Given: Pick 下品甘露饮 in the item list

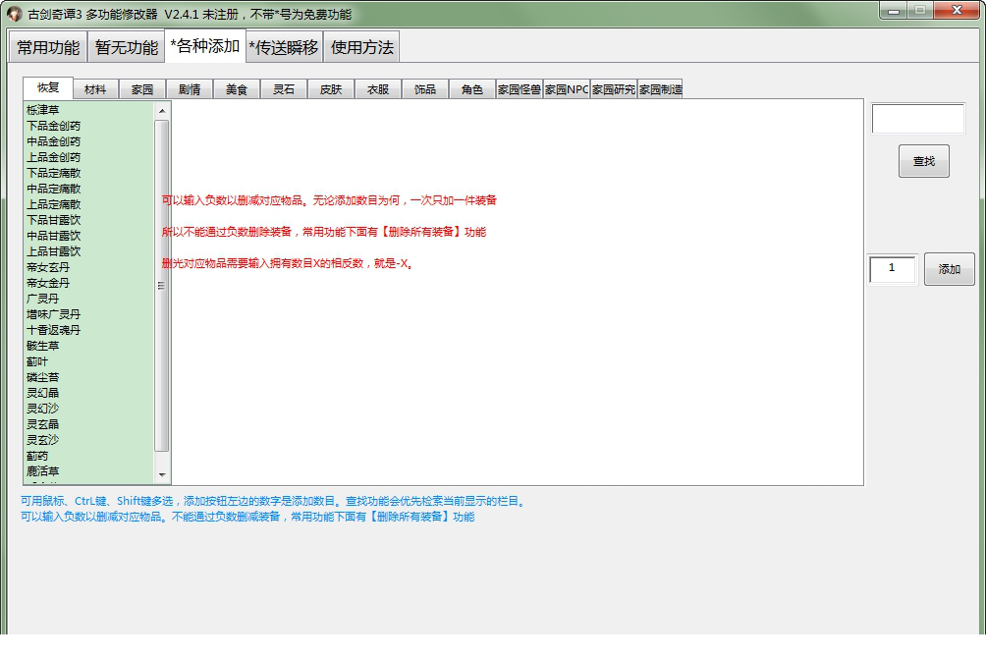Looking at the screenshot, I should pyautogui.click(x=89, y=220).
